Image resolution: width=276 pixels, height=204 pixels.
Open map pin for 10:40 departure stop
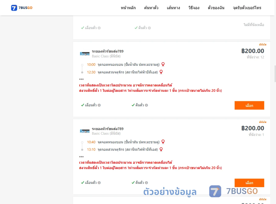pos(163,142)
